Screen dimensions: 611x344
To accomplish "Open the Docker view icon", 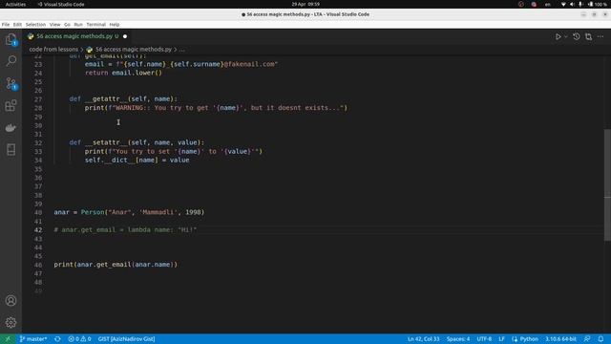I will (x=11, y=127).
